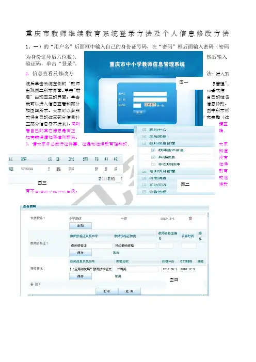Viewport: 256px width, 362px height.
Task: Click the 教师资格证种类 column header
Action: [x=125, y=236]
